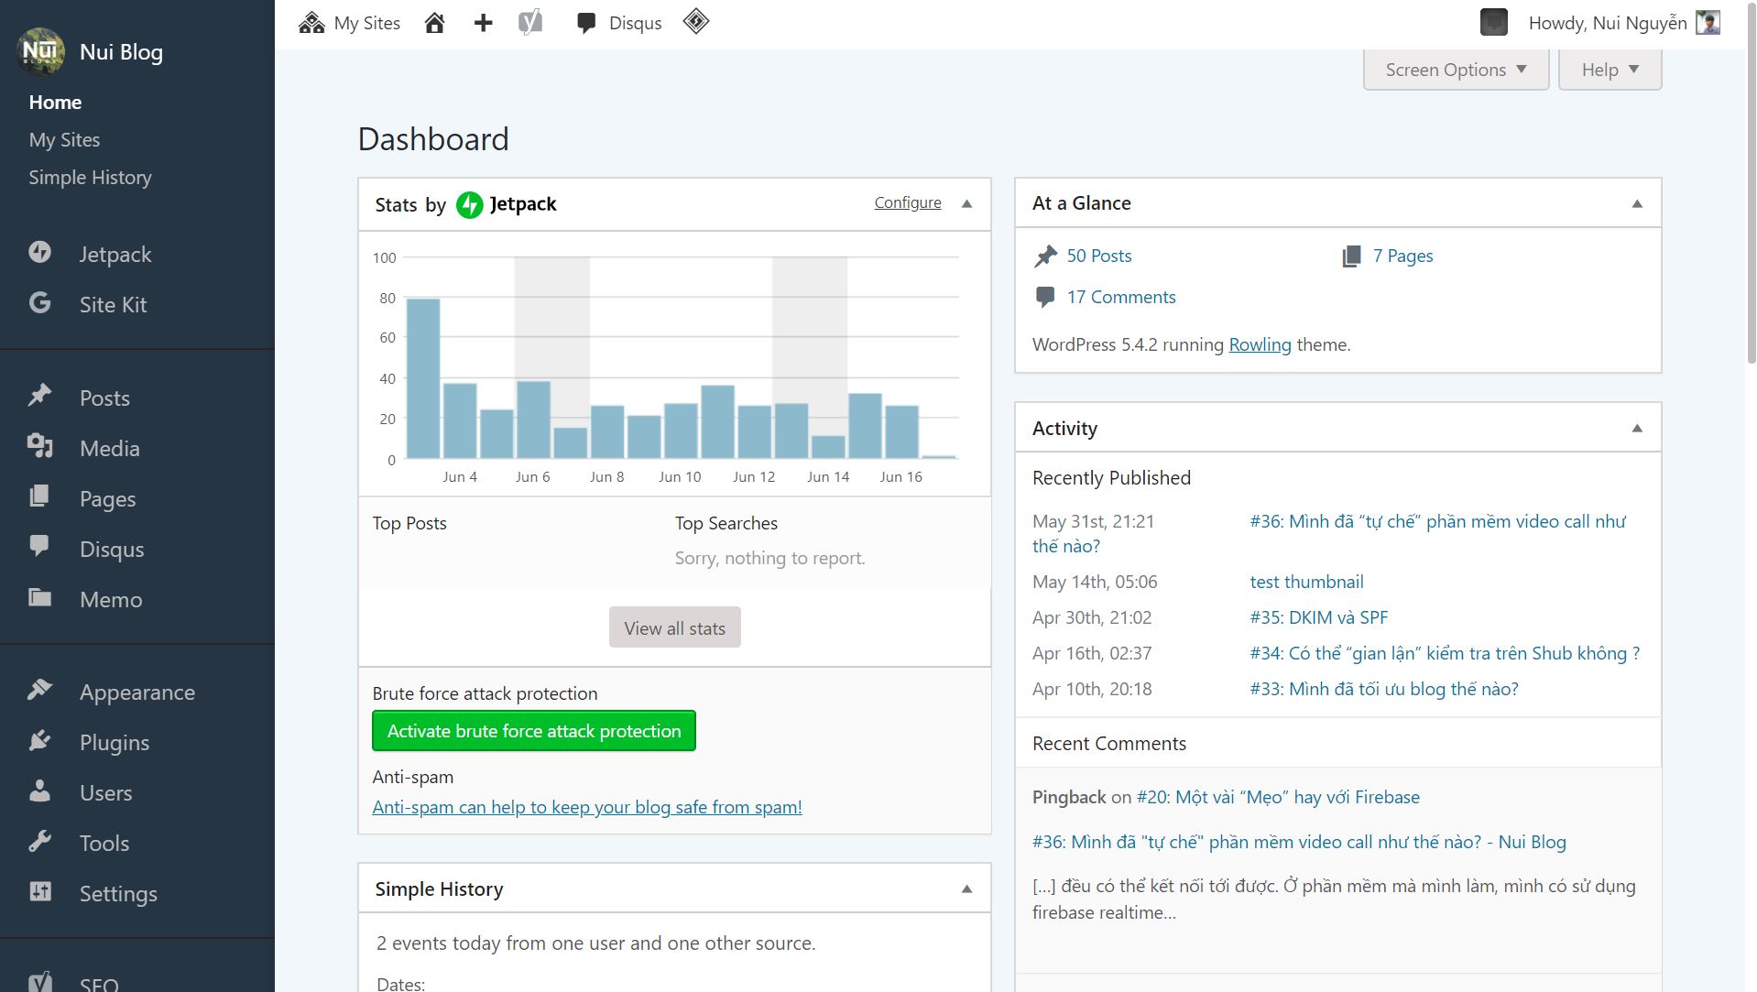Open the Appearance menu label
Screen dimensions: 1757x992
(x=137, y=692)
